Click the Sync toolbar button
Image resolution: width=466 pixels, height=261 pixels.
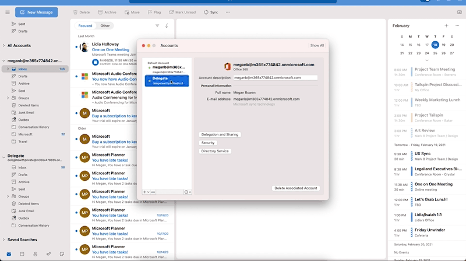pyautogui.click(x=211, y=12)
